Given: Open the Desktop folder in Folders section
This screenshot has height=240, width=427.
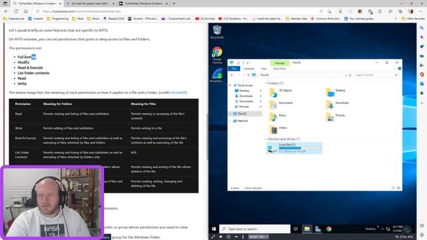Looking at the screenshot, I should click(x=335, y=92).
